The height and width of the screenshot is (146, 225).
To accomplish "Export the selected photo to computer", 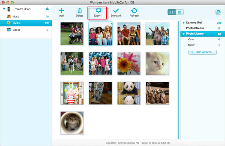I will click(97, 13).
